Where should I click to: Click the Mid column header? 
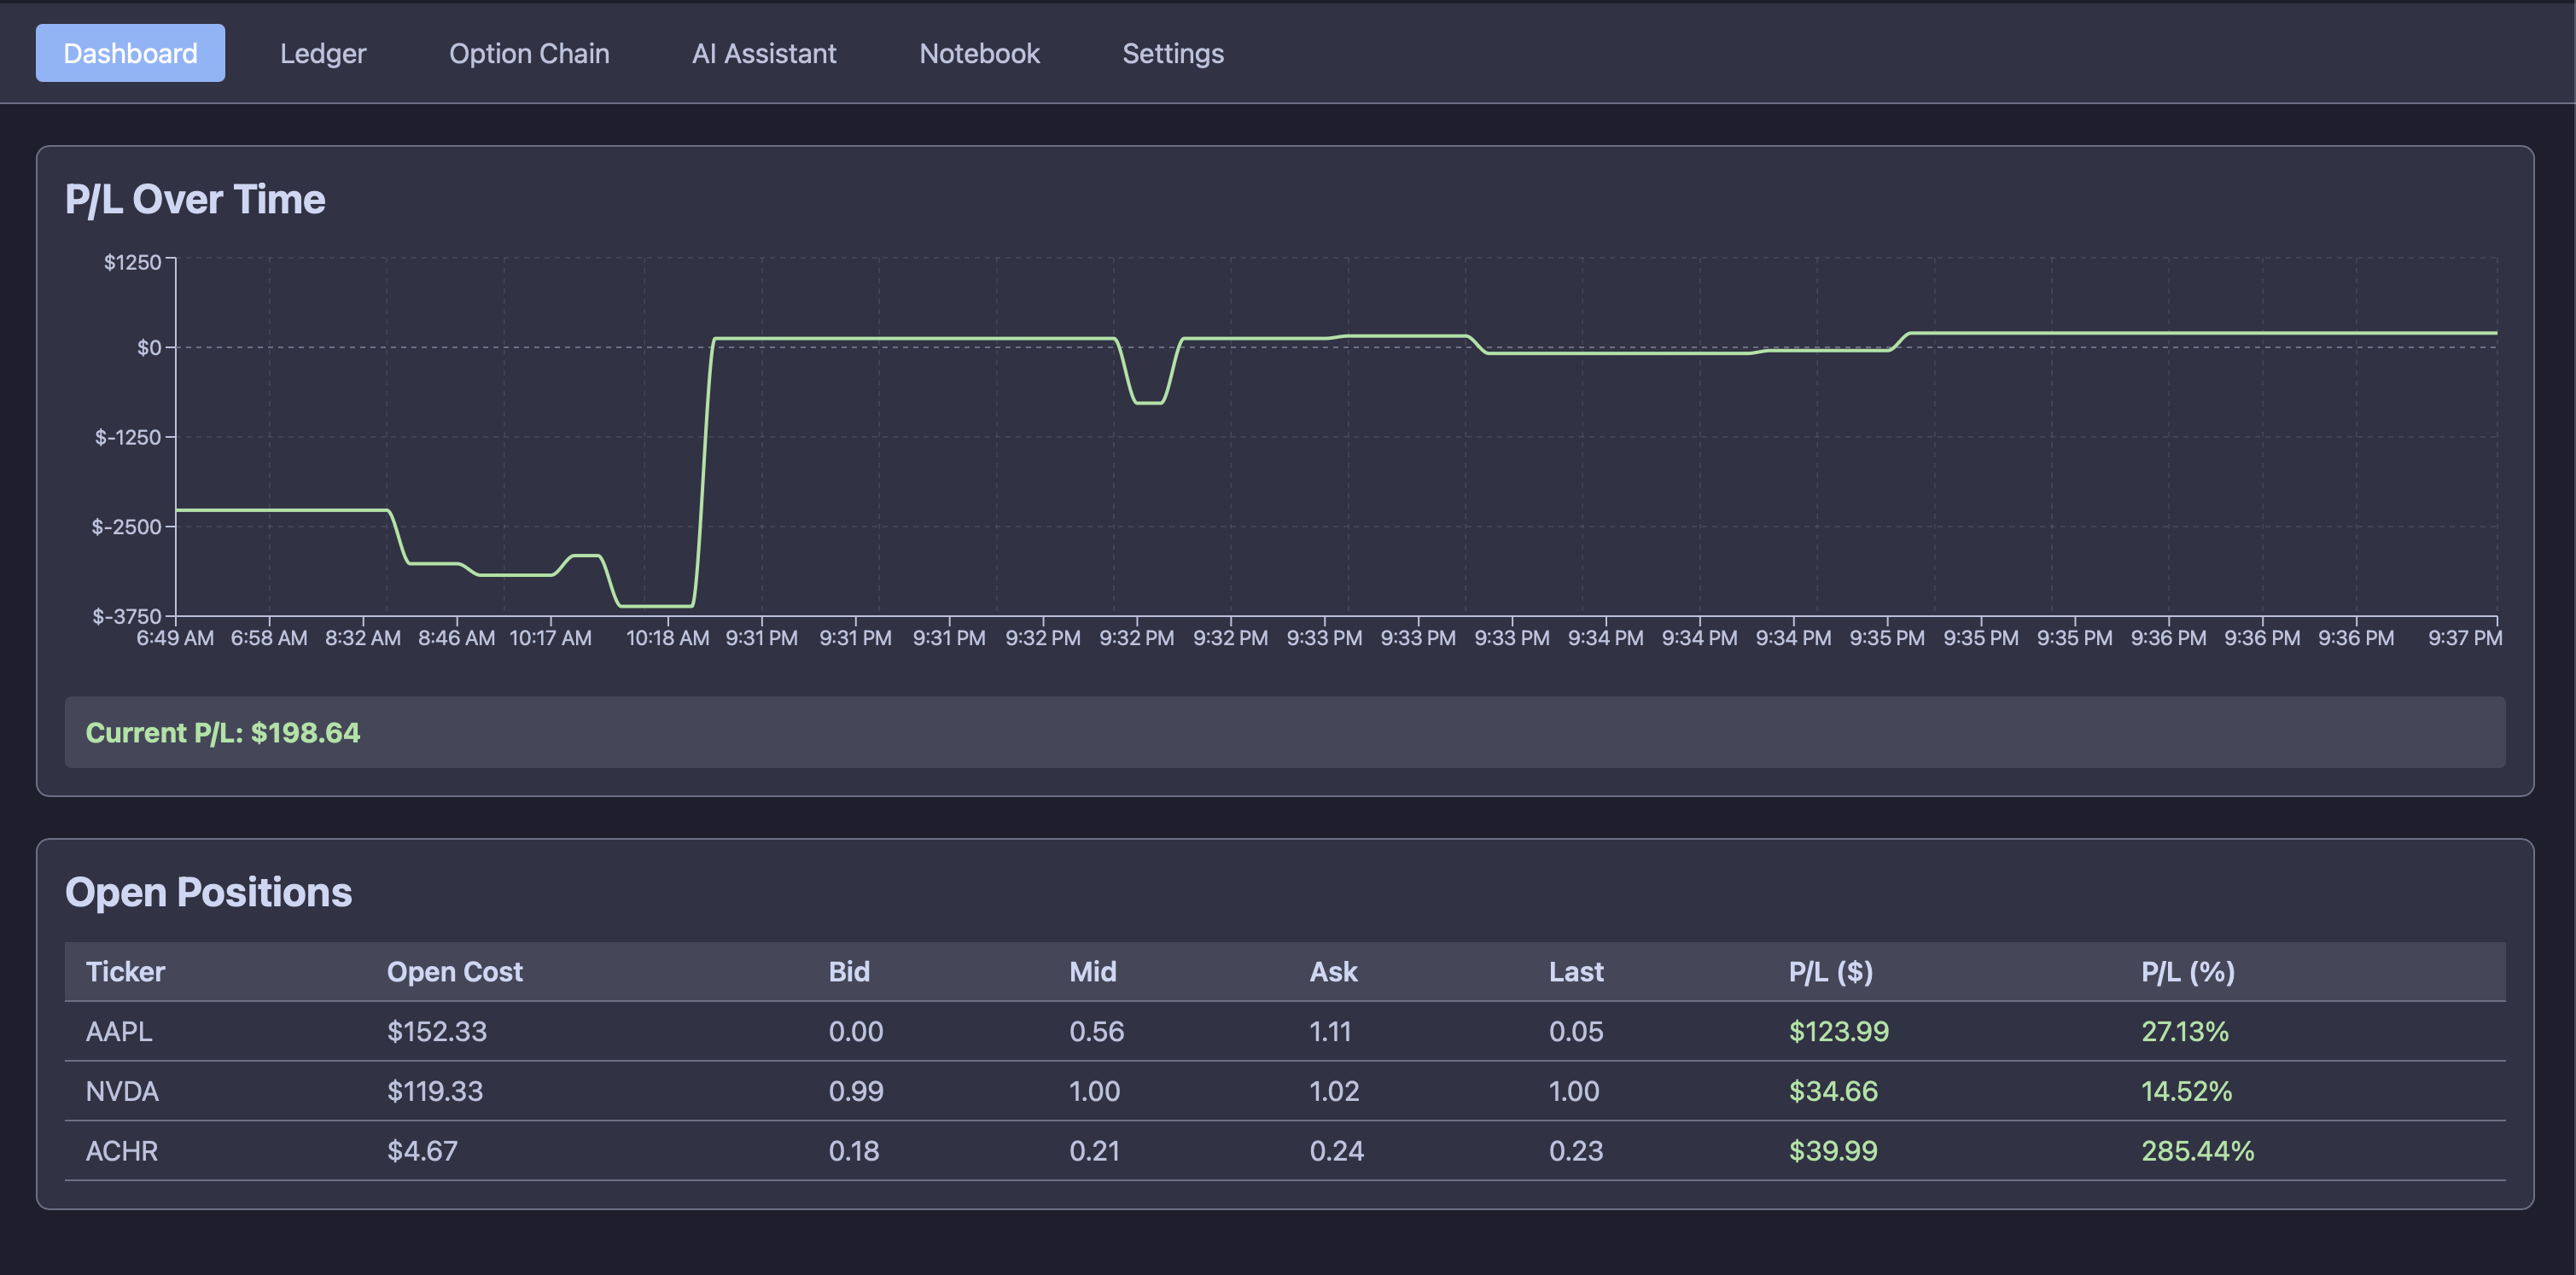[1092, 972]
